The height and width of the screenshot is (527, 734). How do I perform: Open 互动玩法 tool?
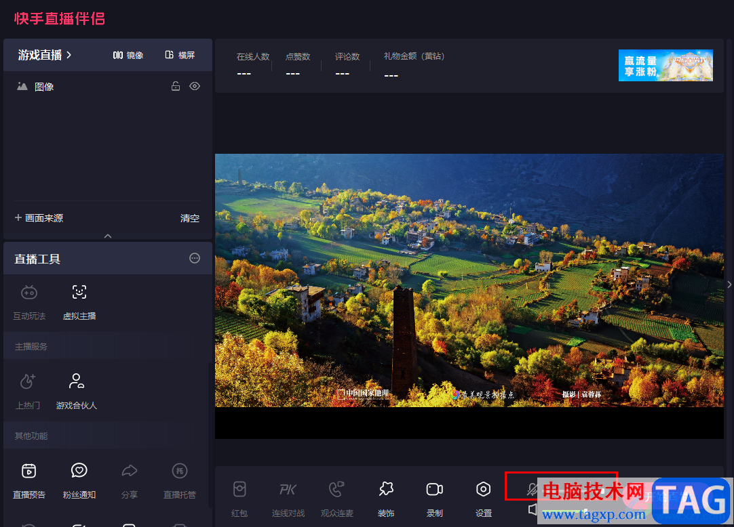[29, 303]
